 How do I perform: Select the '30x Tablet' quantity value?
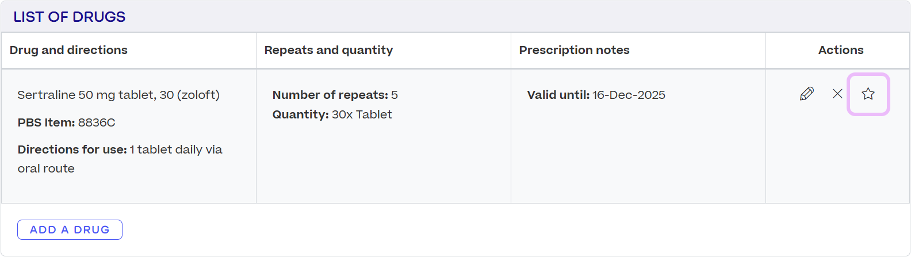[x=362, y=114]
